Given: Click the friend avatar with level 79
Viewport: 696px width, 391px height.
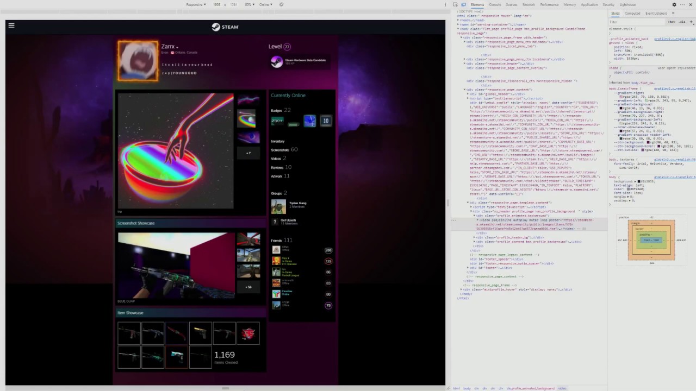Looking at the screenshot, I should (x=276, y=305).
